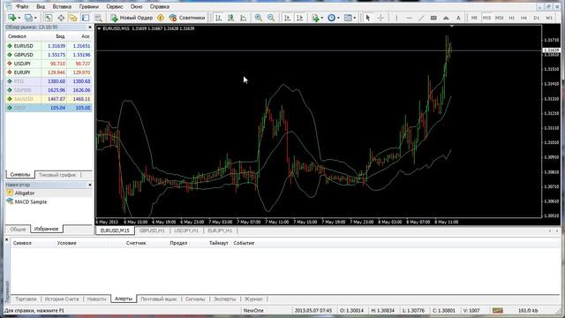Expand the New Chart dropdown arrow
The width and height of the screenshot is (565, 318).
click(x=19, y=18)
